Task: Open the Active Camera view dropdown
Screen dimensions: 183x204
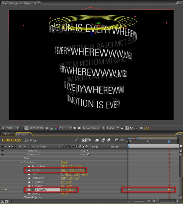Action: [x=93, y=128]
